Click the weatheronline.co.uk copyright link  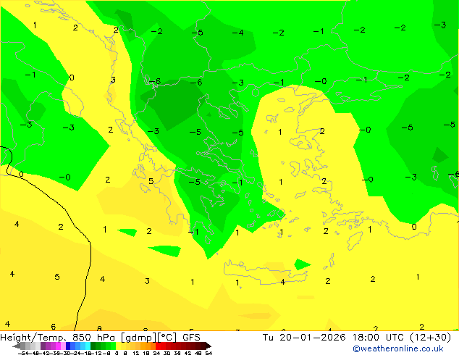[398, 348]
